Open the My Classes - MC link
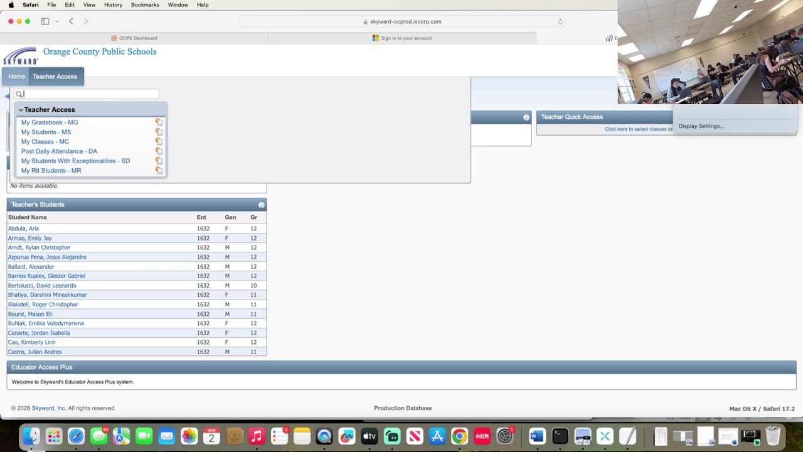Image resolution: width=803 pixels, height=452 pixels. pos(45,142)
